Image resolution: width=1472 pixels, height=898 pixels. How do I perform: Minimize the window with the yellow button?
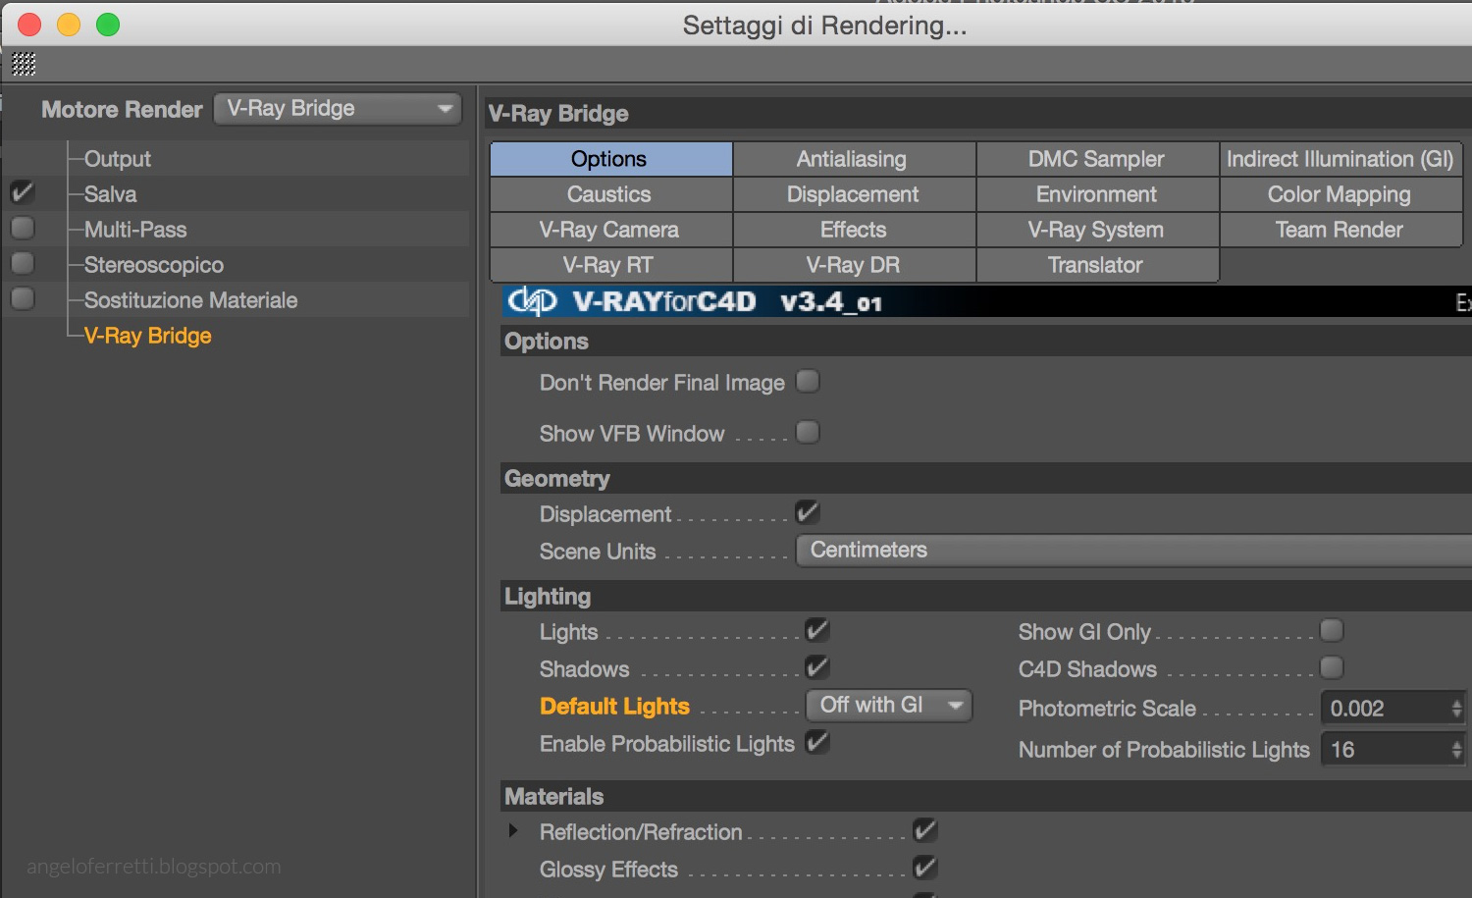(69, 25)
